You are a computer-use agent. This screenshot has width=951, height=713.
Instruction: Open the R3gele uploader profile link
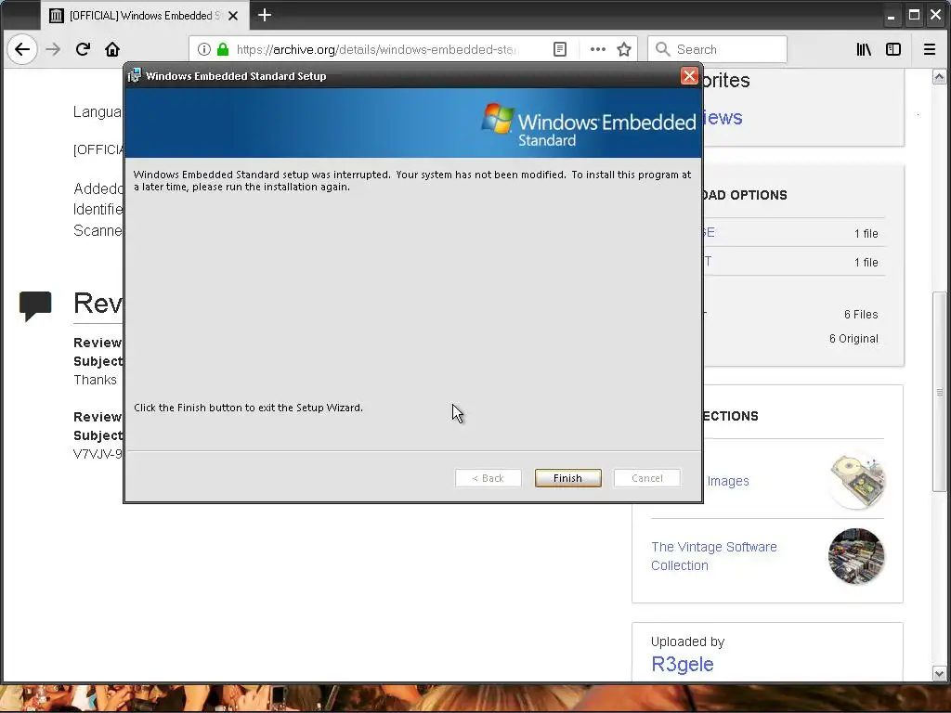click(683, 664)
